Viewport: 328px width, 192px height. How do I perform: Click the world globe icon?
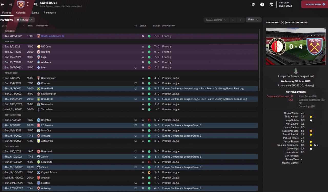(253, 4)
